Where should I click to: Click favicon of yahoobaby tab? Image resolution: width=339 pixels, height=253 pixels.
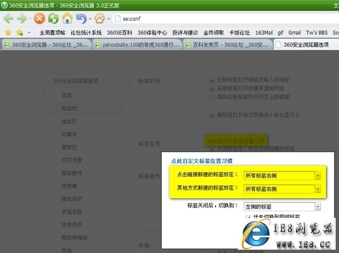(98, 44)
